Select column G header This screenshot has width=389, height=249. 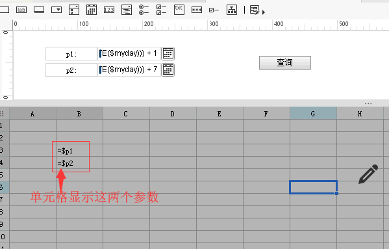click(313, 114)
